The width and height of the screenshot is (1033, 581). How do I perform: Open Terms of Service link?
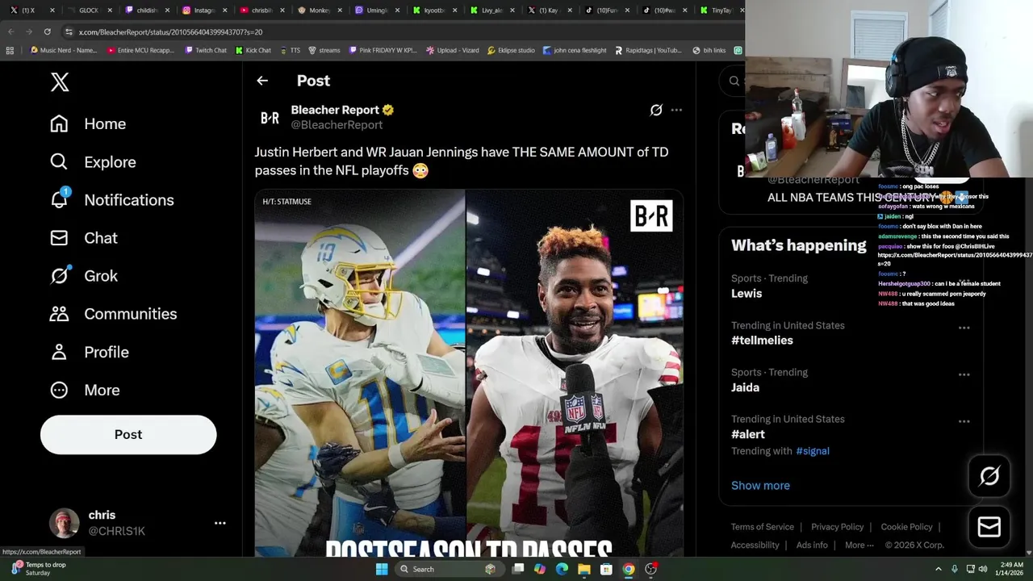pyautogui.click(x=763, y=527)
